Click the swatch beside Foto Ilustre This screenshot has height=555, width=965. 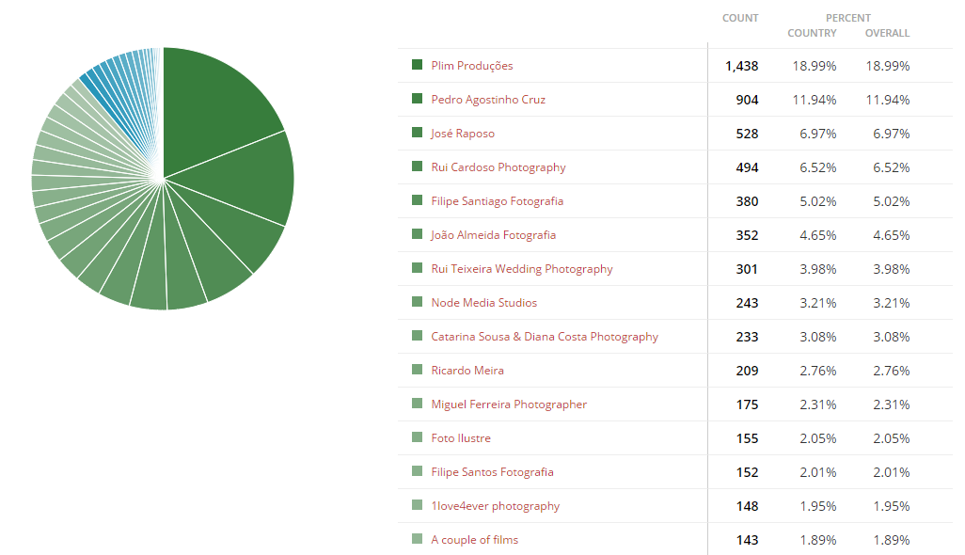[x=418, y=436]
